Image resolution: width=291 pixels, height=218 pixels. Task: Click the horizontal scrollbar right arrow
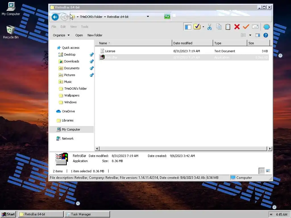270,148
